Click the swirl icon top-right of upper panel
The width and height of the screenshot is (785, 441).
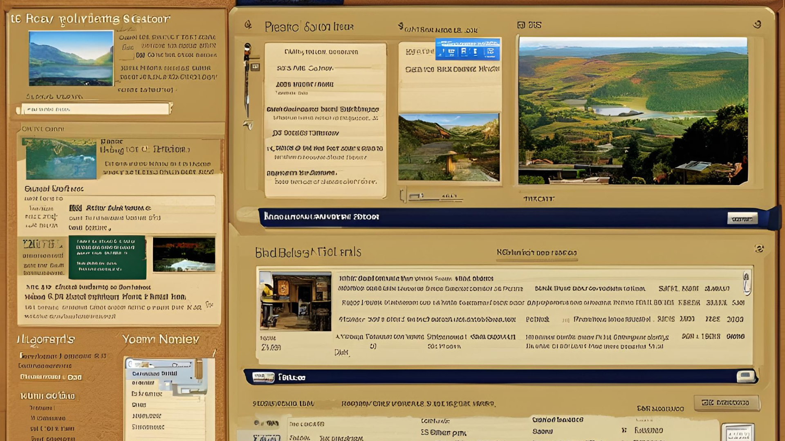click(x=757, y=24)
